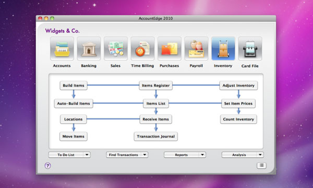Image resolution: width=313 pixels, height=188 pixels.
Task: Open the Purchases shopping bags icon
Action: [169, 49]
